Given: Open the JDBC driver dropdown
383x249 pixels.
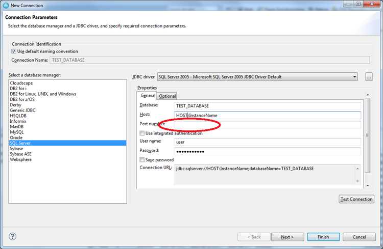Looking at the screenshot, I should click(x=257, y=77).
